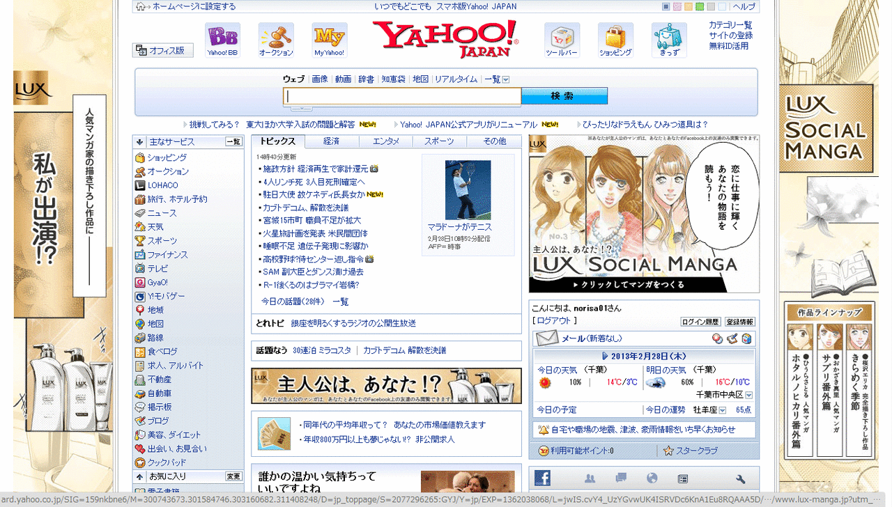Open headline 火星旅行計画を発表 米民間団体
Viewport: 892px width, 507px height.
tap(315, 233)
